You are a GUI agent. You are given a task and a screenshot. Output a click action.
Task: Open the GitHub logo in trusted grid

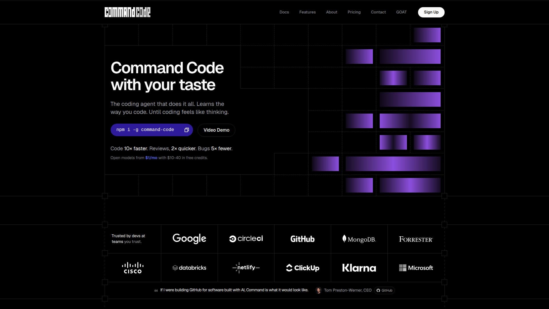(x=303, y=239)
